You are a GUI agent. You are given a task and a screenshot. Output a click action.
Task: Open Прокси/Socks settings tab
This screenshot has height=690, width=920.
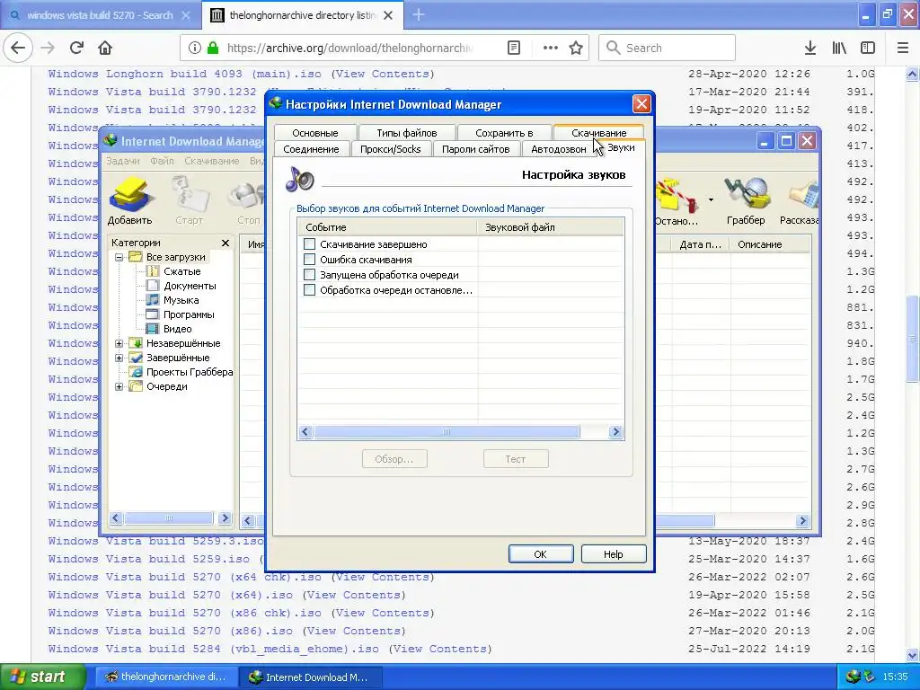click(x=390, y=149)
